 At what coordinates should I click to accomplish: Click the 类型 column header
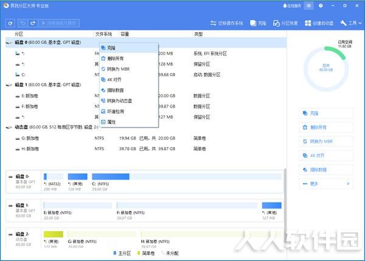[198, 34]
